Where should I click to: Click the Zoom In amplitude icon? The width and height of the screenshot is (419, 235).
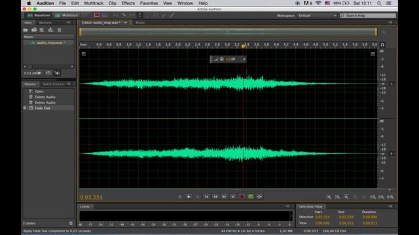(x=329, y=197)
